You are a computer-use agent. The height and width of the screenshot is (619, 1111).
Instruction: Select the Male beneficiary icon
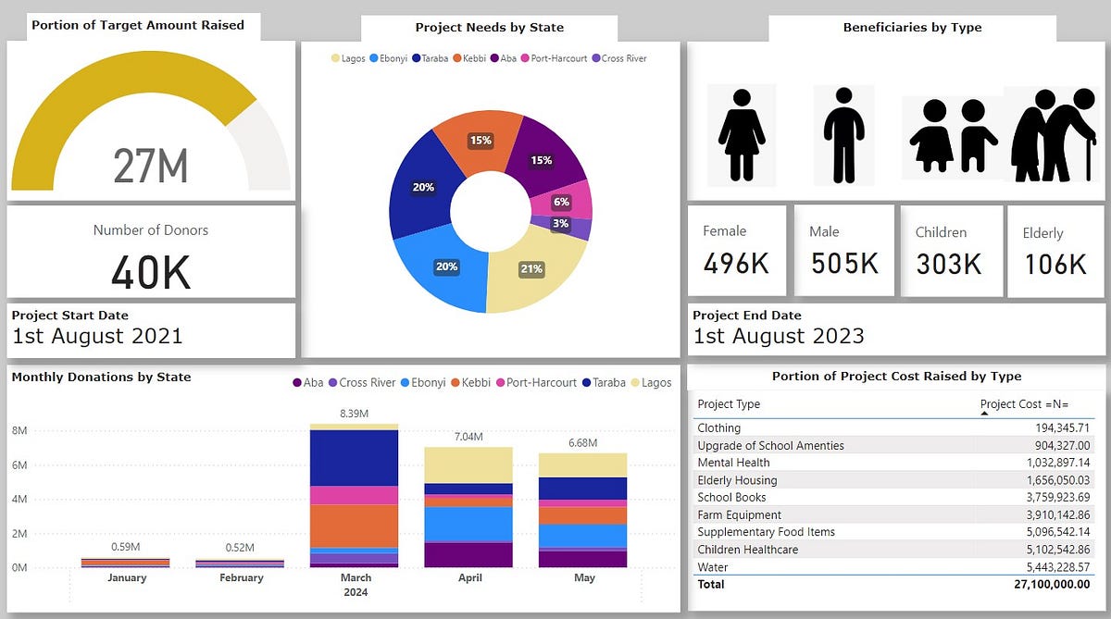(843, 134)
